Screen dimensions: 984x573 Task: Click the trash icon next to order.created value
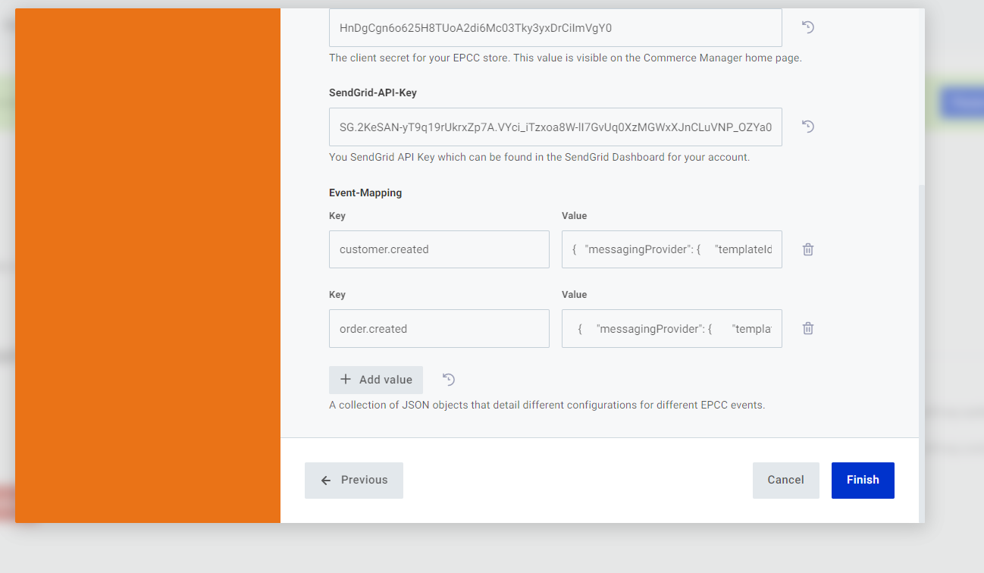807,328
